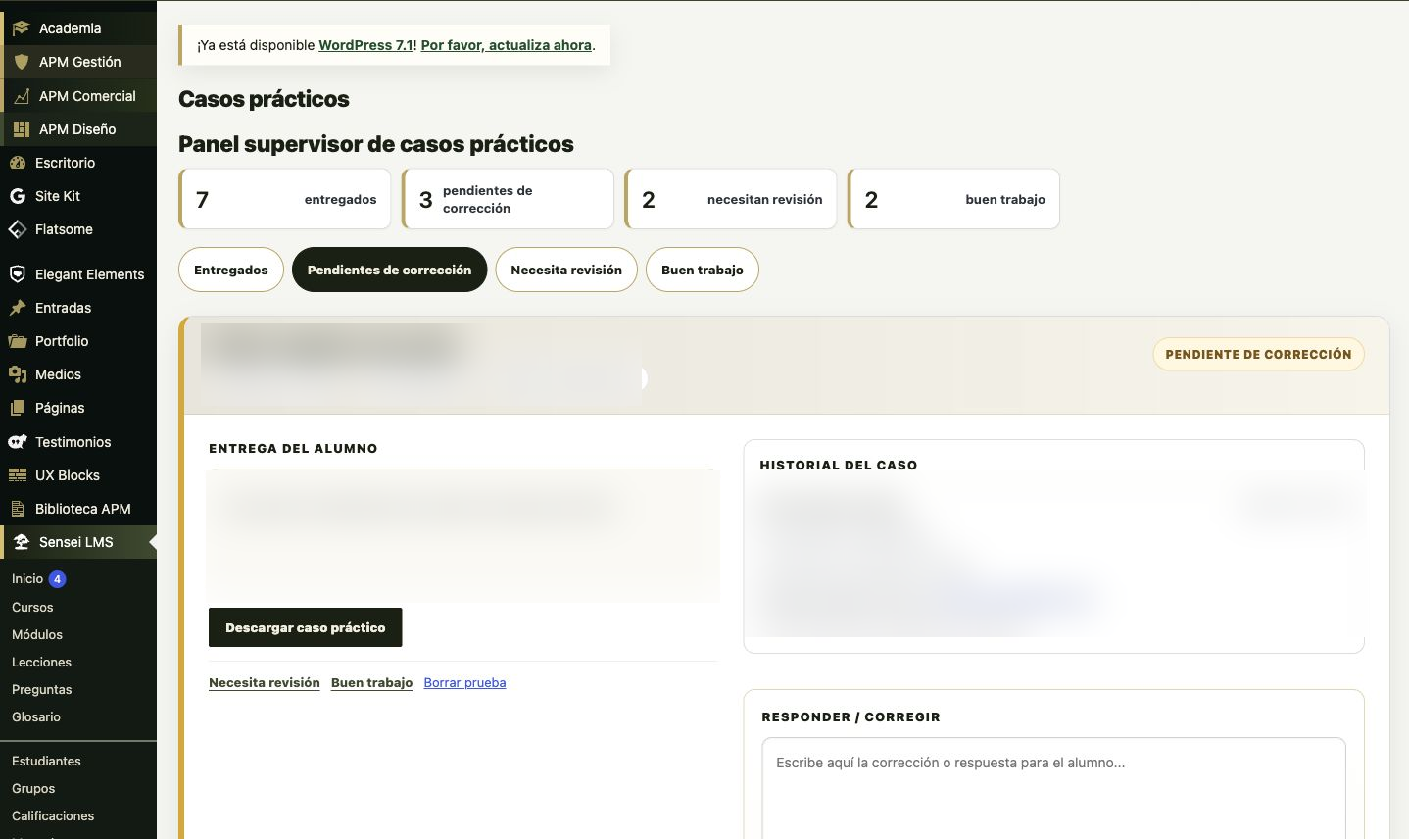
Task: Click the APM Gestión shield icon
Action: click(21, 62)
